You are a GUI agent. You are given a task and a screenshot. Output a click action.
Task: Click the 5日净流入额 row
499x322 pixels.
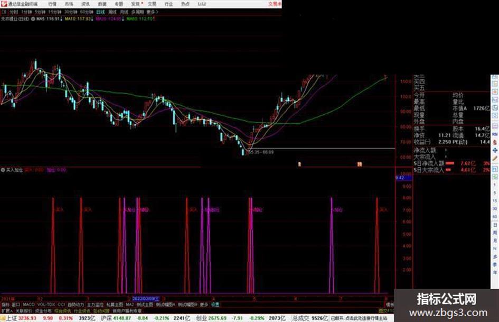point(451,163)
